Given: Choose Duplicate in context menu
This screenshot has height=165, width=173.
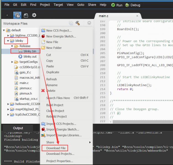Looking at the screenshot, I should [53, 72].
